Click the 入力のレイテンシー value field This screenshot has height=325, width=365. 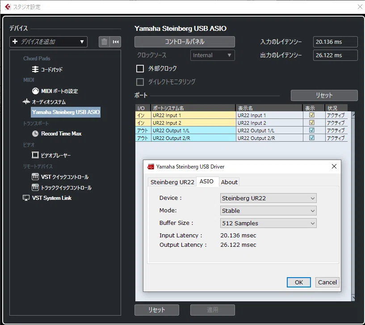(x=335, y=42)
